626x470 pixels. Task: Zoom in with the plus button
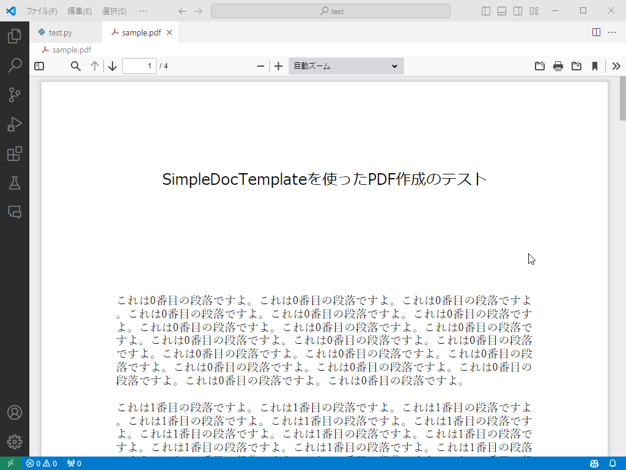pyautogui.click(x=279, y=66)
